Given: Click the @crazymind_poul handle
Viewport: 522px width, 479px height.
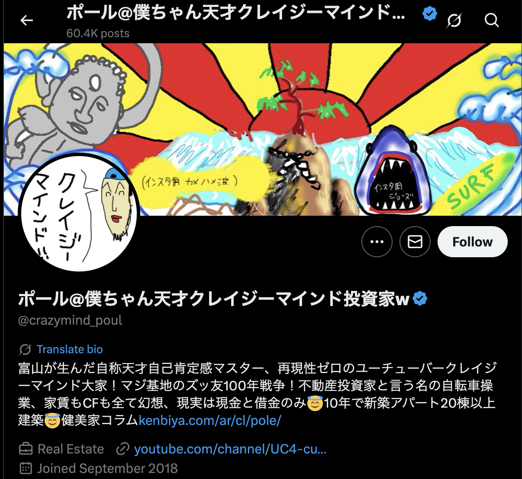Looking at the screenshot, I should tap(71, 320).
